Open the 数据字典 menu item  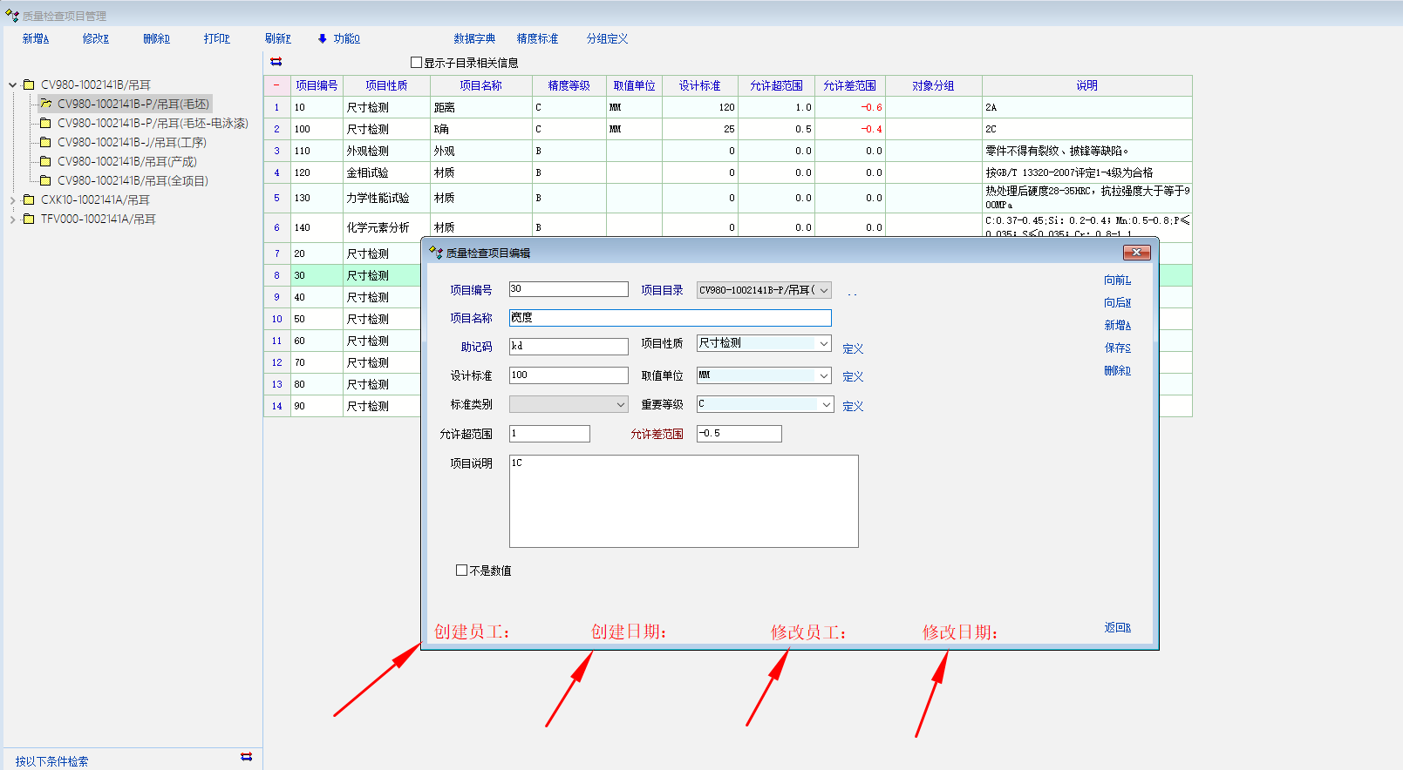473,38
